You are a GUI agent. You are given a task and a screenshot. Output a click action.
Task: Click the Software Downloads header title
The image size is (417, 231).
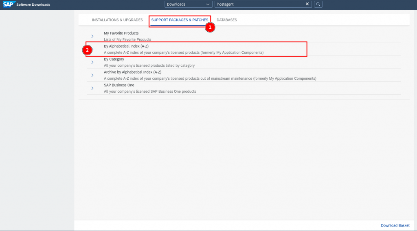33,4
